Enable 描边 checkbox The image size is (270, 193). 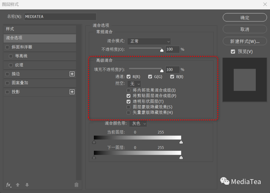7,74
